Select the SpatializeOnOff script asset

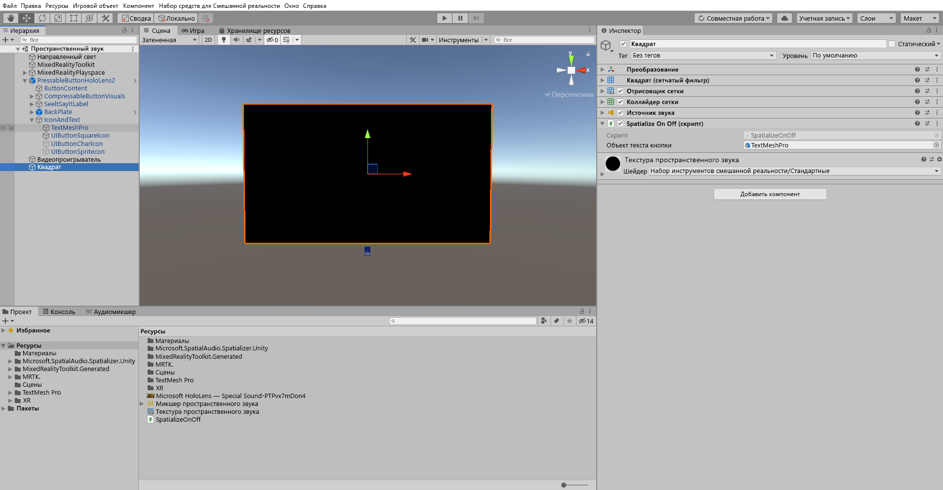(178, 419)
